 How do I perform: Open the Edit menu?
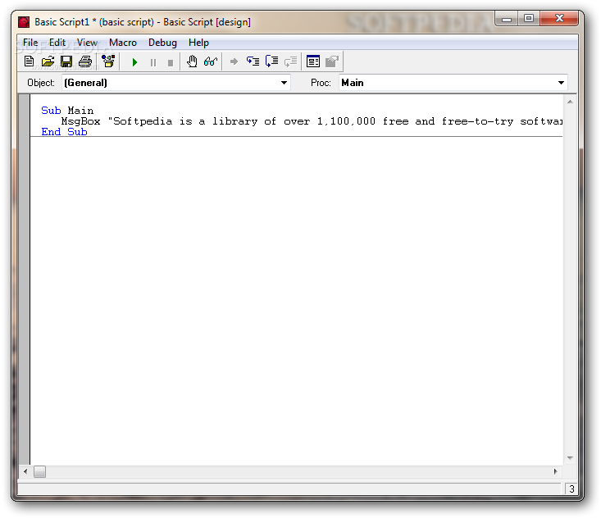57,43
